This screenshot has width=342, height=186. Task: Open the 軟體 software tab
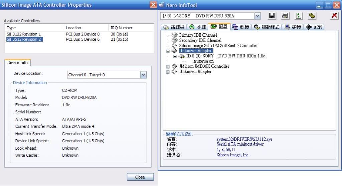pos(241,27)
